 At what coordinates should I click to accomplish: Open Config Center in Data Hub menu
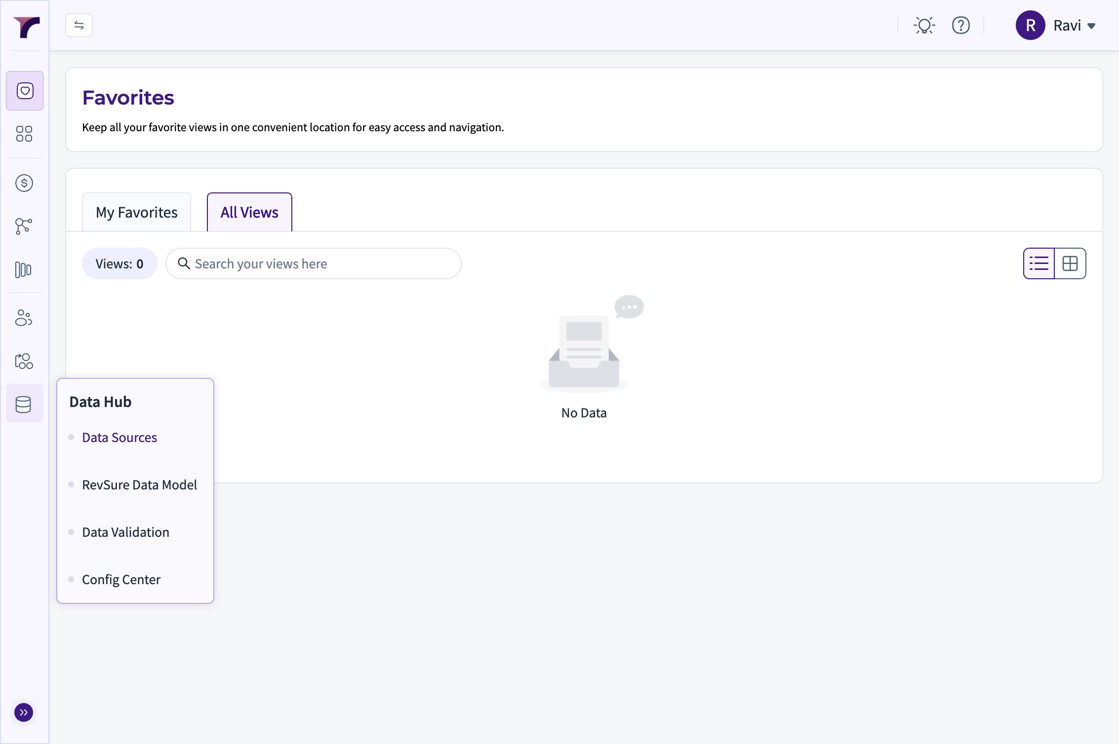tap(121, 580)
